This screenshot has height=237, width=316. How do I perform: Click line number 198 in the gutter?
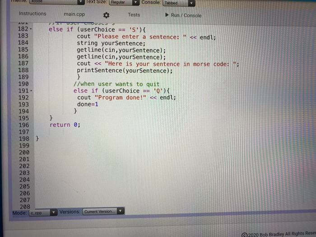(24, 139)
